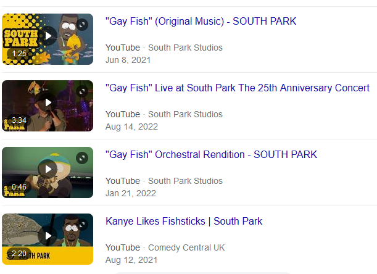Play the Orchestral Rendition video
This screenshot has height=274, width=377.
(48, 168)
